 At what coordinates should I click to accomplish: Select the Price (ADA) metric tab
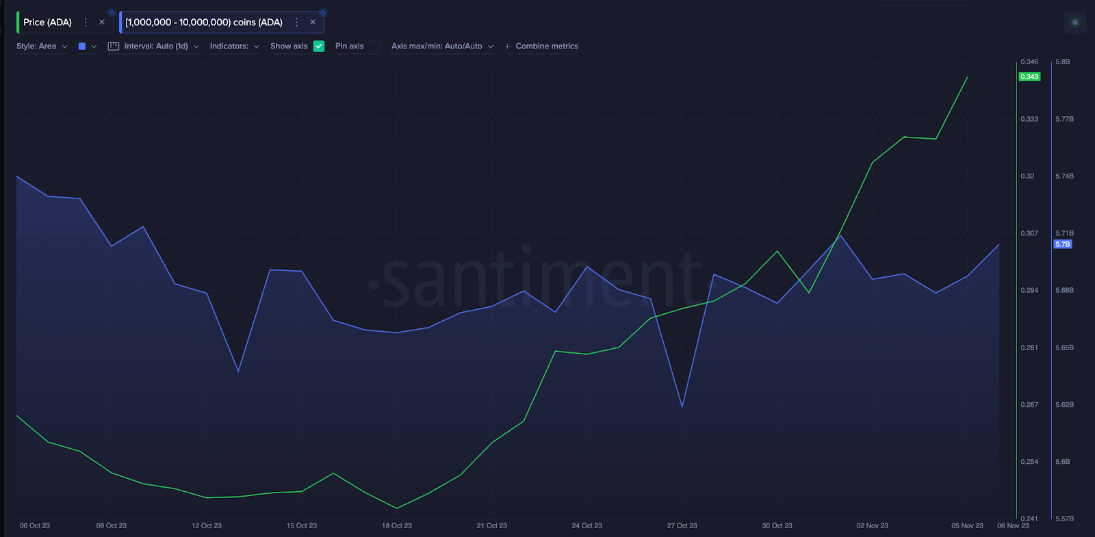(47, 23)
